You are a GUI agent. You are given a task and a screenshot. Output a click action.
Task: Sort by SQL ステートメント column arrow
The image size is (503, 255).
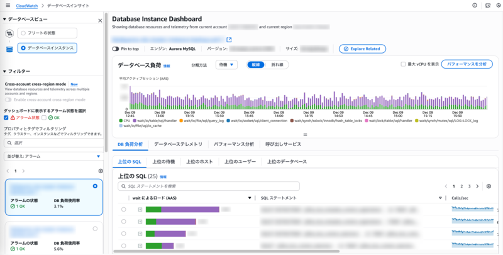[441, 198]
